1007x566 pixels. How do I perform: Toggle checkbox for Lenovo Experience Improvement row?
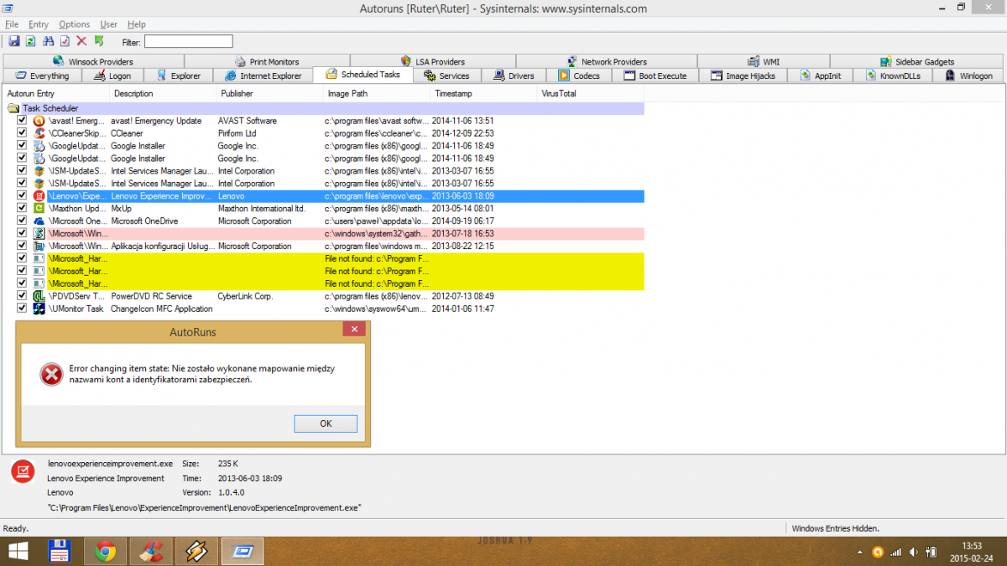[x=23, y=196]
